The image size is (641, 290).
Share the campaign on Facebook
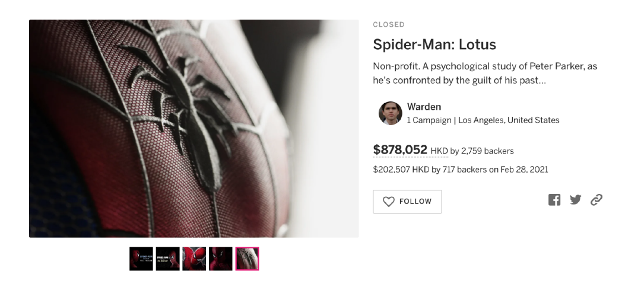coord(554,200)
